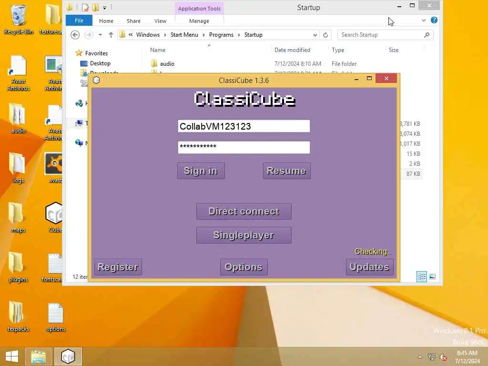Click the volume tray icon

point(443,357)
